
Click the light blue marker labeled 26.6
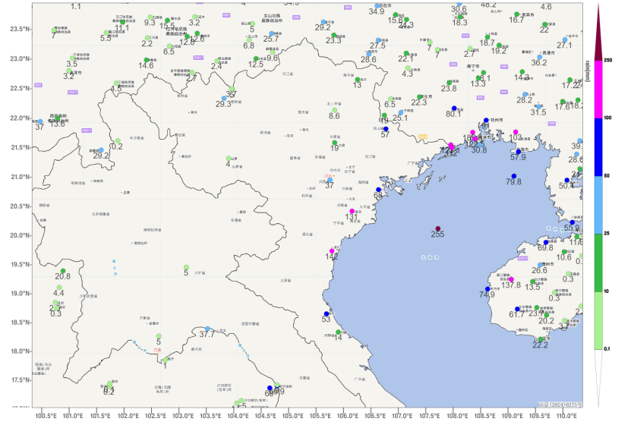point(540,265)
